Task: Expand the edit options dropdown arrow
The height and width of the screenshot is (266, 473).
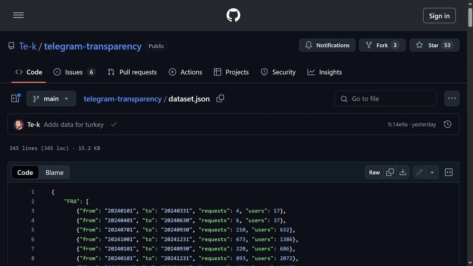Action: (x=432, y=172)
